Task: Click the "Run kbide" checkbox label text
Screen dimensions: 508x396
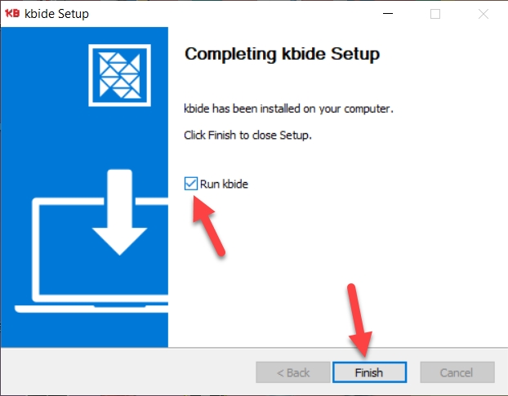Action: pos(224,184)
